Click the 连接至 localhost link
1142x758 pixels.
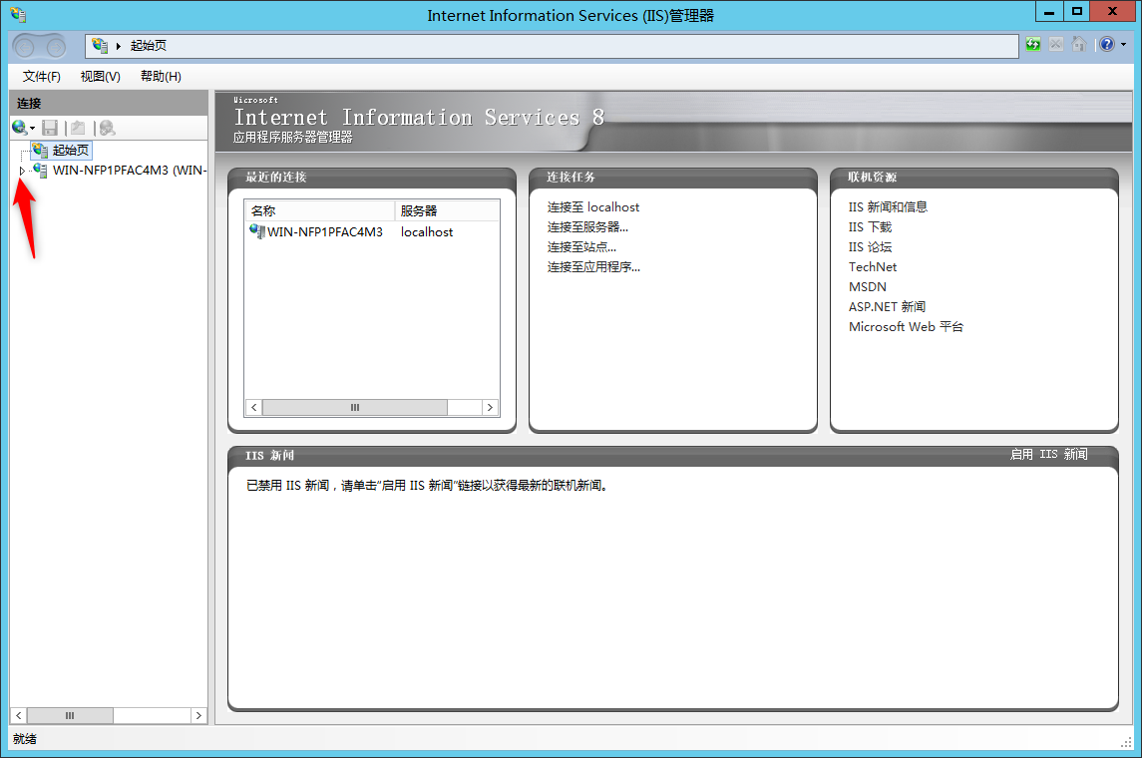592,207
